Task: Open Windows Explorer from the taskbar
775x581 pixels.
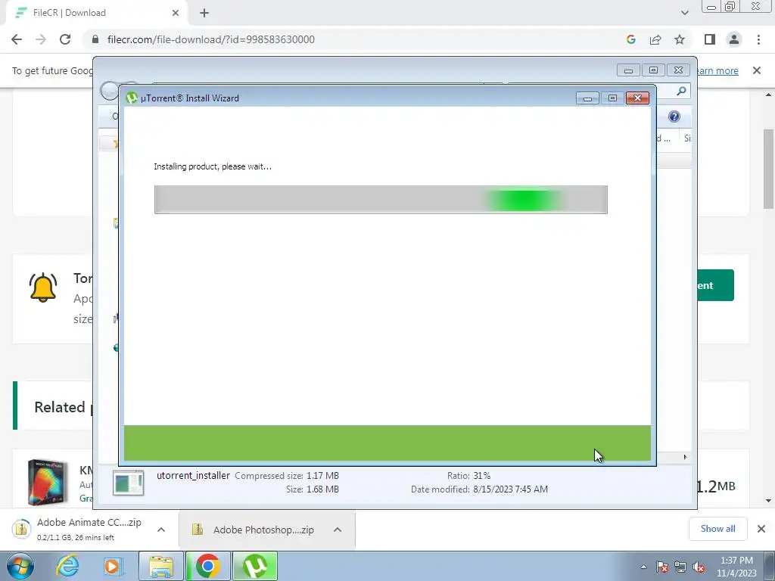Action: (x=160, y=566)
